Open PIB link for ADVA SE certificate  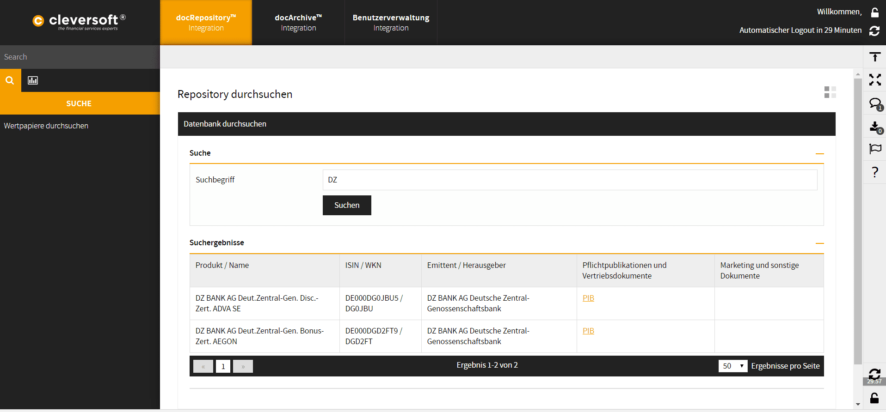pyautogui.click(x=588, y=298)
